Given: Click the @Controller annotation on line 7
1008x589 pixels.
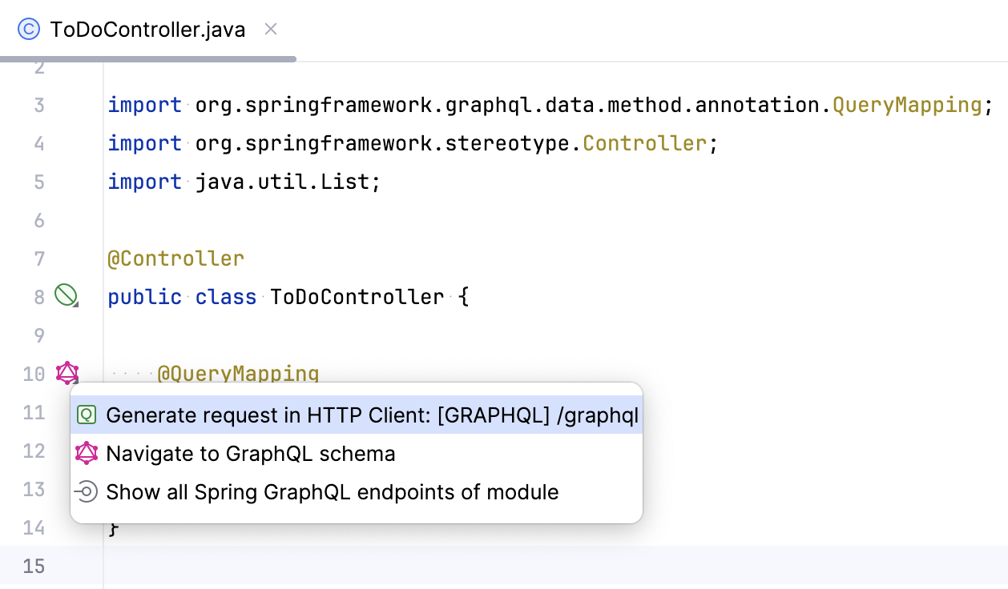Looking at the screenshot, I should click(175, 258).
